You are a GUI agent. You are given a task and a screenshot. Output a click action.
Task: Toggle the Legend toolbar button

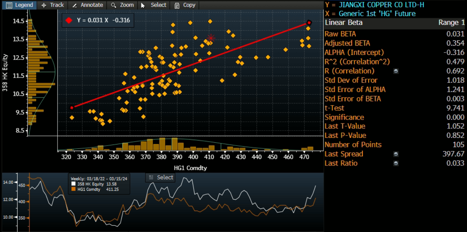click(20, 5)
